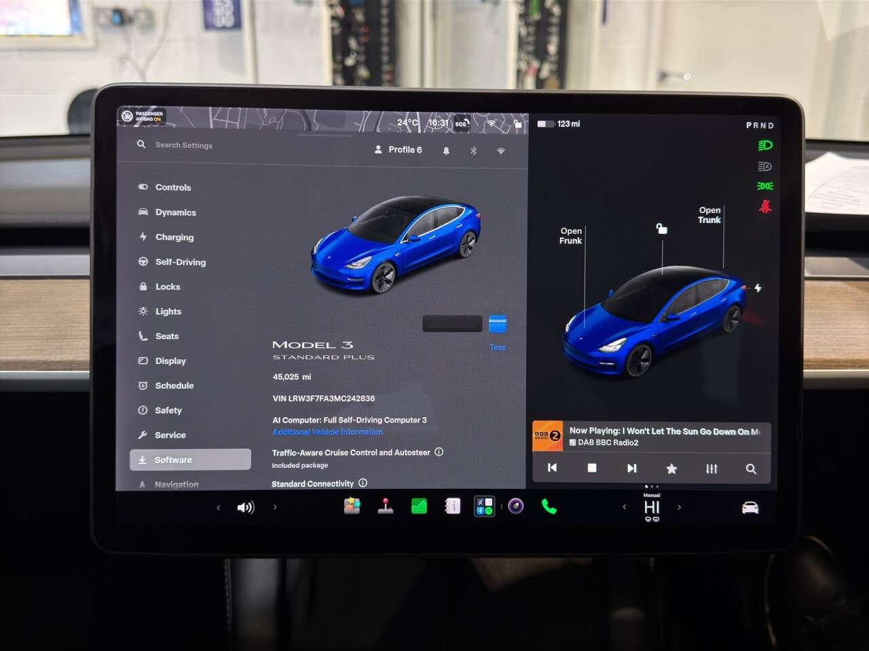
Task: Click the blue Tess link
Action: pyautogui.click(x=498, y=347)
